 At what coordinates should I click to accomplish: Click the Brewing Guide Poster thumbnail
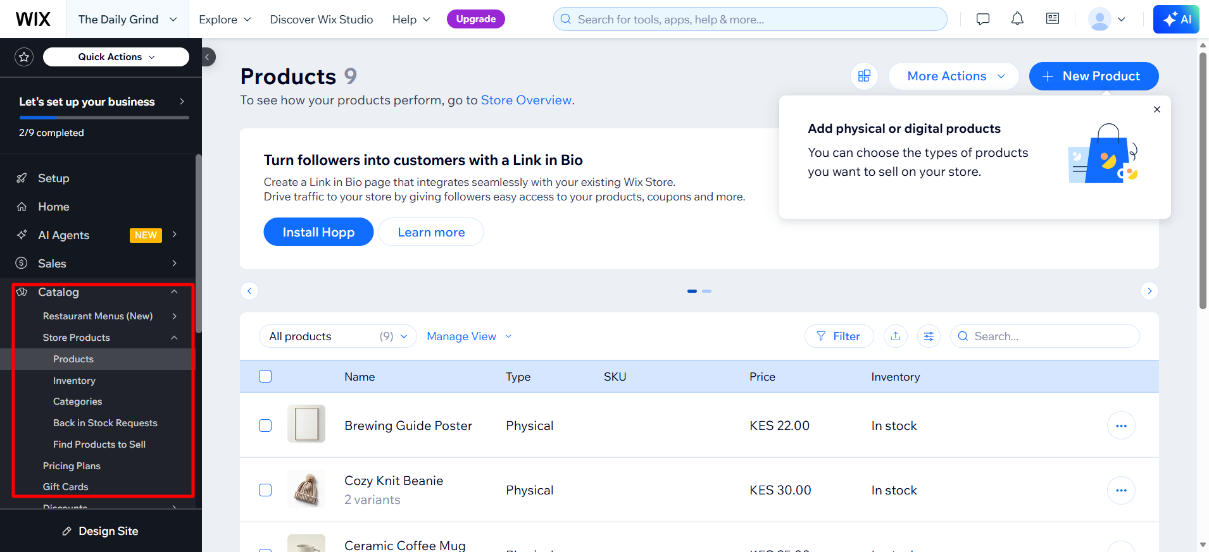pos(306,424)
